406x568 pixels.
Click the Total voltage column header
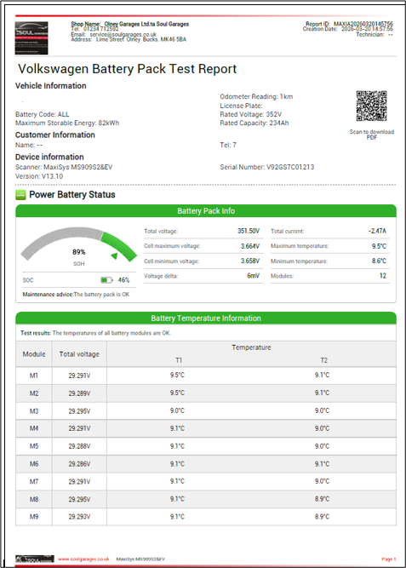pyautogui.click(x=79, y=354)
